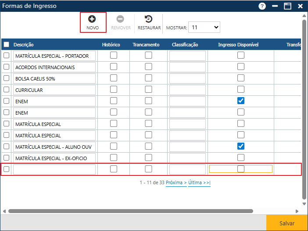Screen dimensions: 308x231
Task: Click the new row Descrição input field
Action: point(54,169)
